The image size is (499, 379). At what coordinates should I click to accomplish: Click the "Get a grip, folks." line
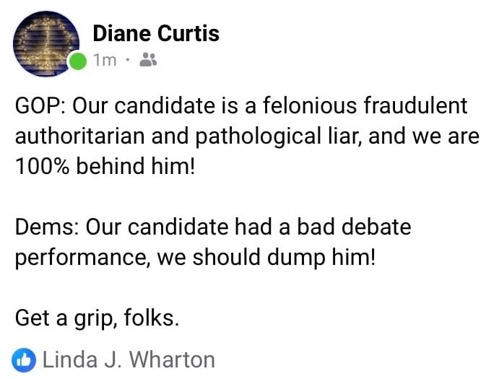pos(96,318)
